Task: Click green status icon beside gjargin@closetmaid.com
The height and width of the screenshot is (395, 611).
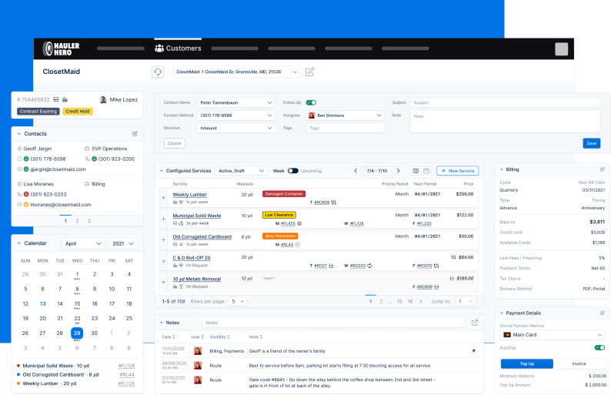Action: coord(26,169)
